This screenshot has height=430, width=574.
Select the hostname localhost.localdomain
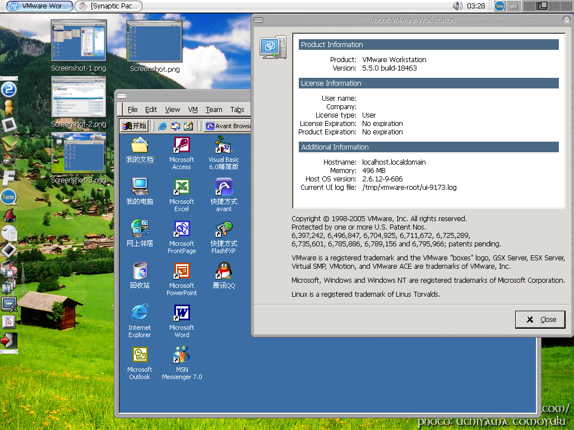394,162
